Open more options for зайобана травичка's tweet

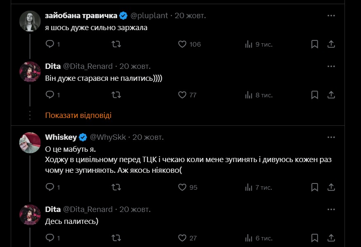pos(331,16)
